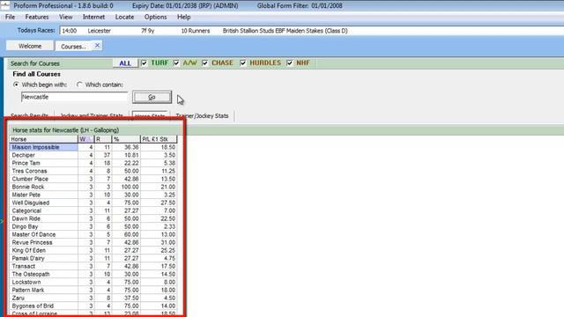564x317 pixels.
Task: Click the ALL course types button
Action: (125, 63)
